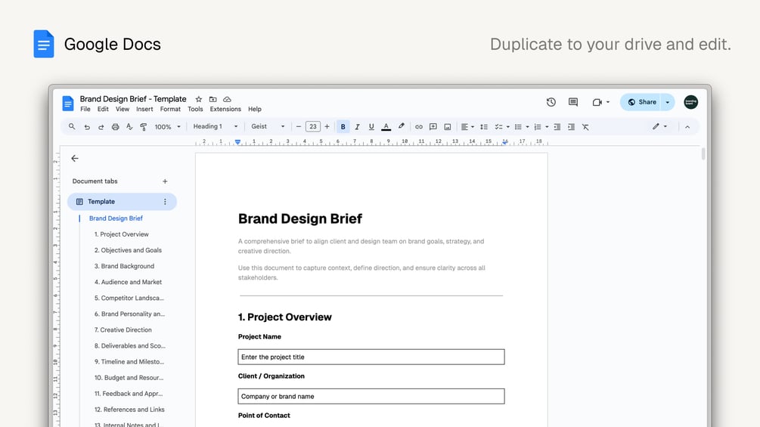Open Template tab options three dots
The height and width of the screenshot is (427, 760).
(x=165, y=201)
